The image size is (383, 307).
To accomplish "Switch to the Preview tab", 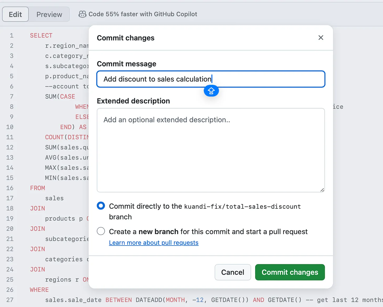I will (x=49, y=14).
